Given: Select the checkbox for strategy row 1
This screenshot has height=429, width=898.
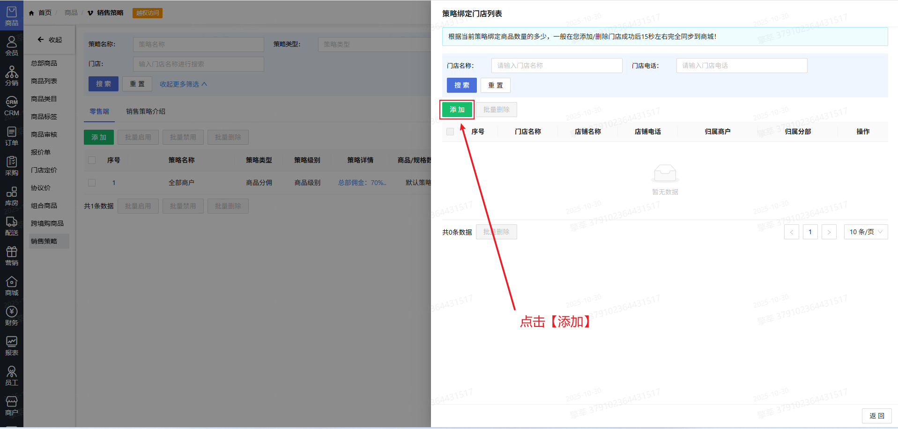Looking at the screenshot, I should 92,183.
